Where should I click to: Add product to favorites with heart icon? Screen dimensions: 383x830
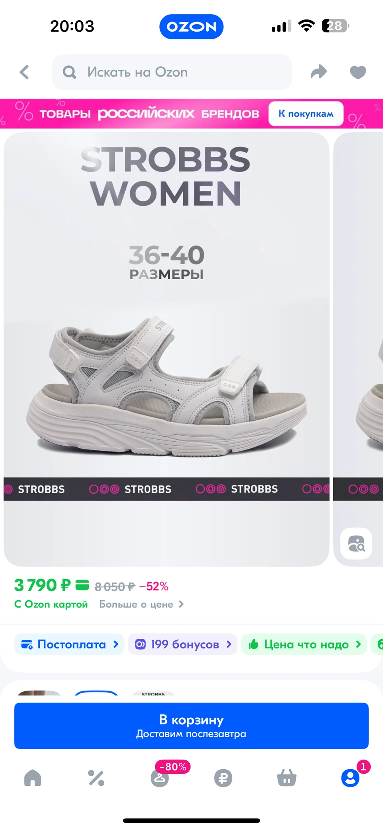click(357, 72)
